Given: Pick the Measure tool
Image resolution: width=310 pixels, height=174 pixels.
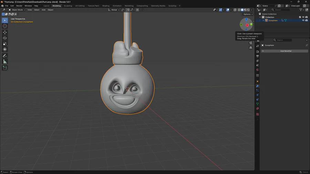Looking at the screenshot, I should click(x=5, y=62).
